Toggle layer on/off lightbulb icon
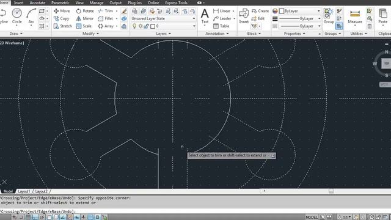This screenshot has width=391, height=220. [x=134, y=26]
